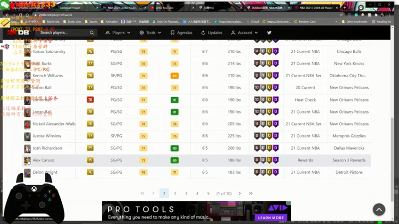Open Sports bookmark folder

click(x=91, y=21)
